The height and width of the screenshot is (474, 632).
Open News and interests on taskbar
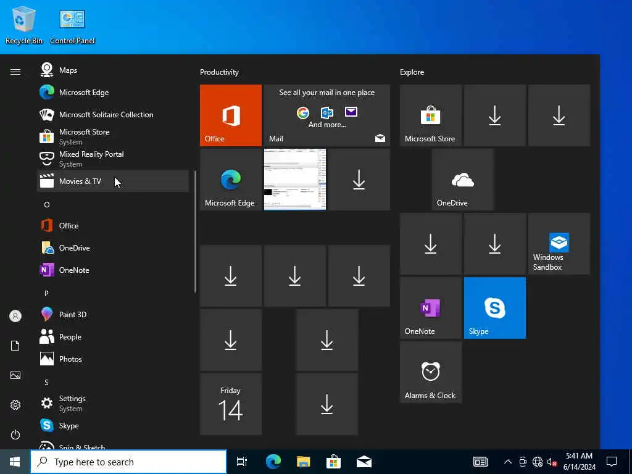point(480,462)
